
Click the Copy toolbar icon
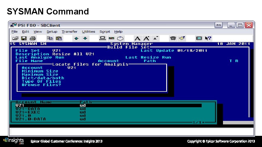[x=50, y=38]
